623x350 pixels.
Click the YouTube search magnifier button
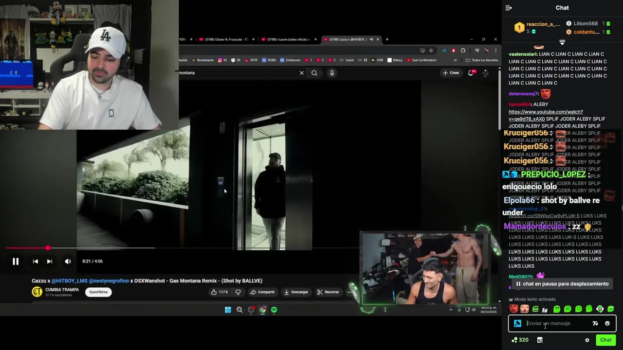point(314,73)
